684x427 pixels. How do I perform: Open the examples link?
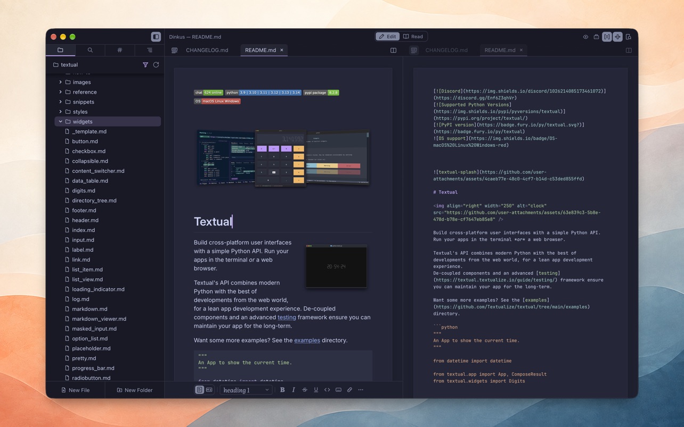click(307, 340)
